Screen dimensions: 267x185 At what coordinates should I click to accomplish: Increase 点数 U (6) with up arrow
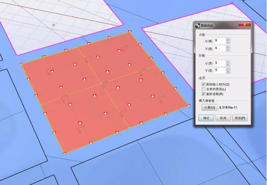228,39
